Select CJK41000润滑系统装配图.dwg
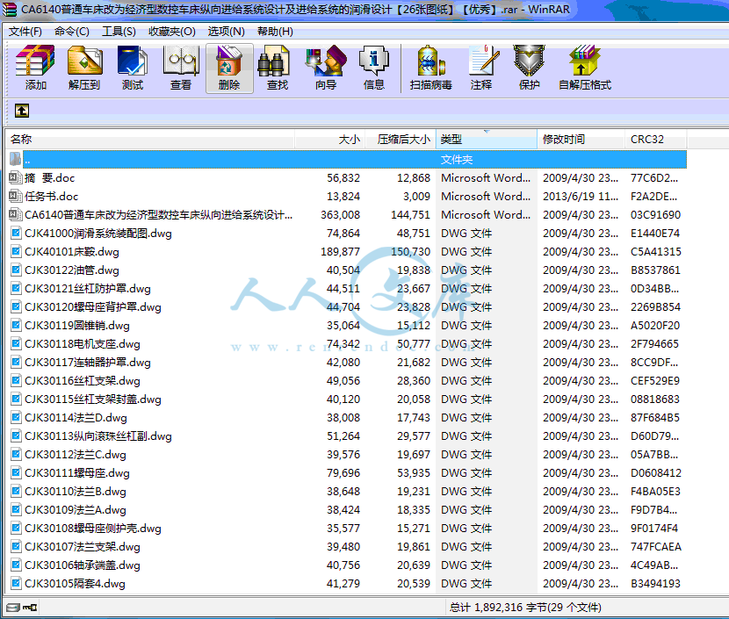This screenshot has width=729, height=619. (x=98, y=233)
